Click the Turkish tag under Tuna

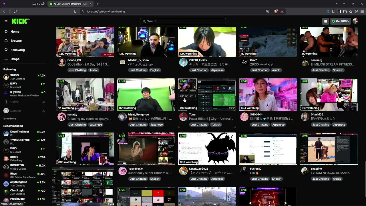point(216,124)
